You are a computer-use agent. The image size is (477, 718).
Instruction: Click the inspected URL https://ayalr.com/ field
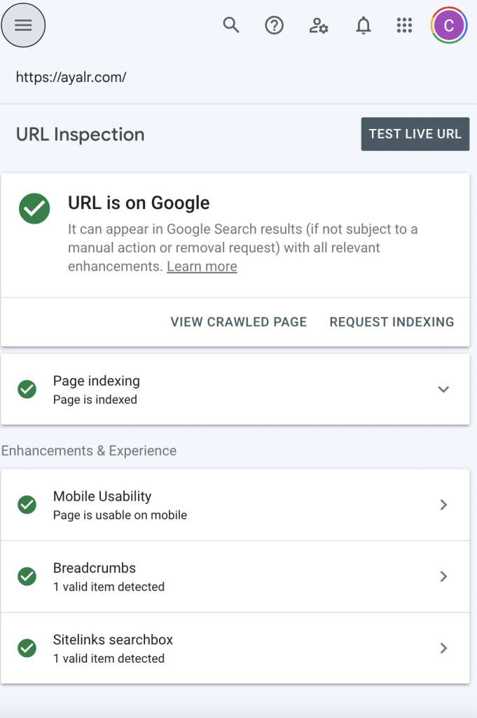click(x=71, y=77)
